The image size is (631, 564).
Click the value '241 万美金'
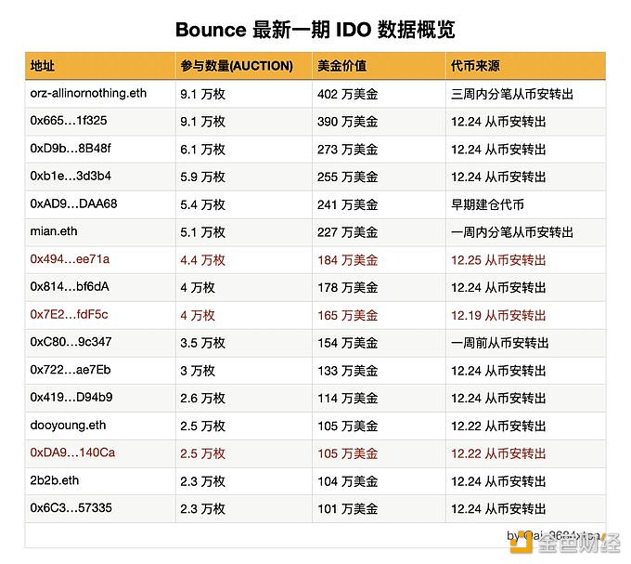pyautogui.click(x=348, y=204)
